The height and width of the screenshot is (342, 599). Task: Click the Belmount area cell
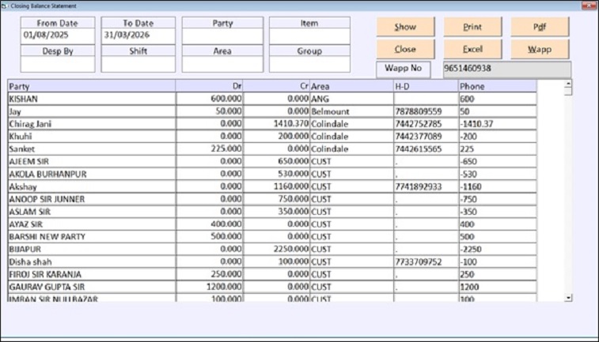(x=351, y=111)
